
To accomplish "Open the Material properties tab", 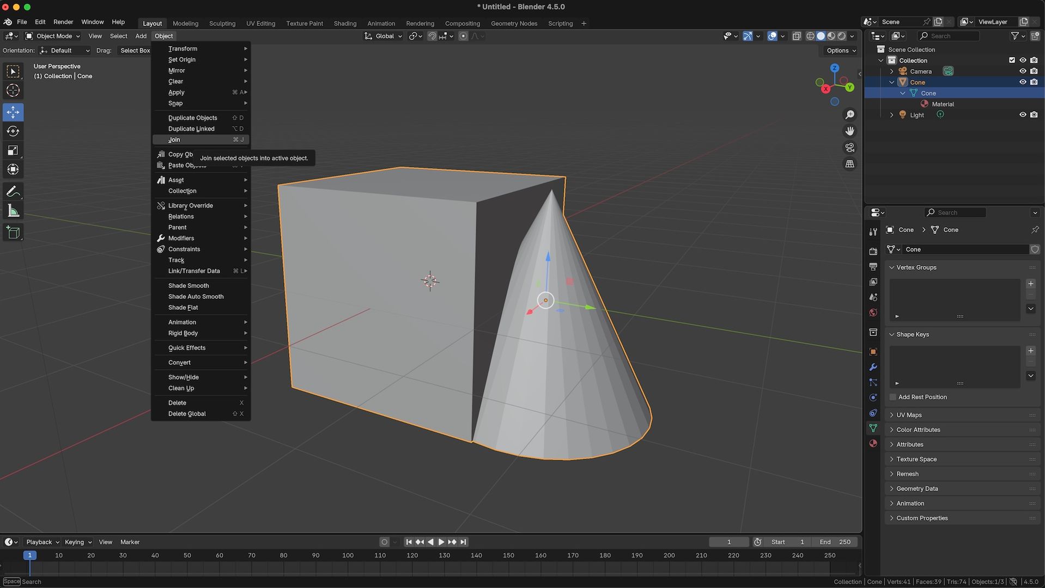I will pos(873,443).
